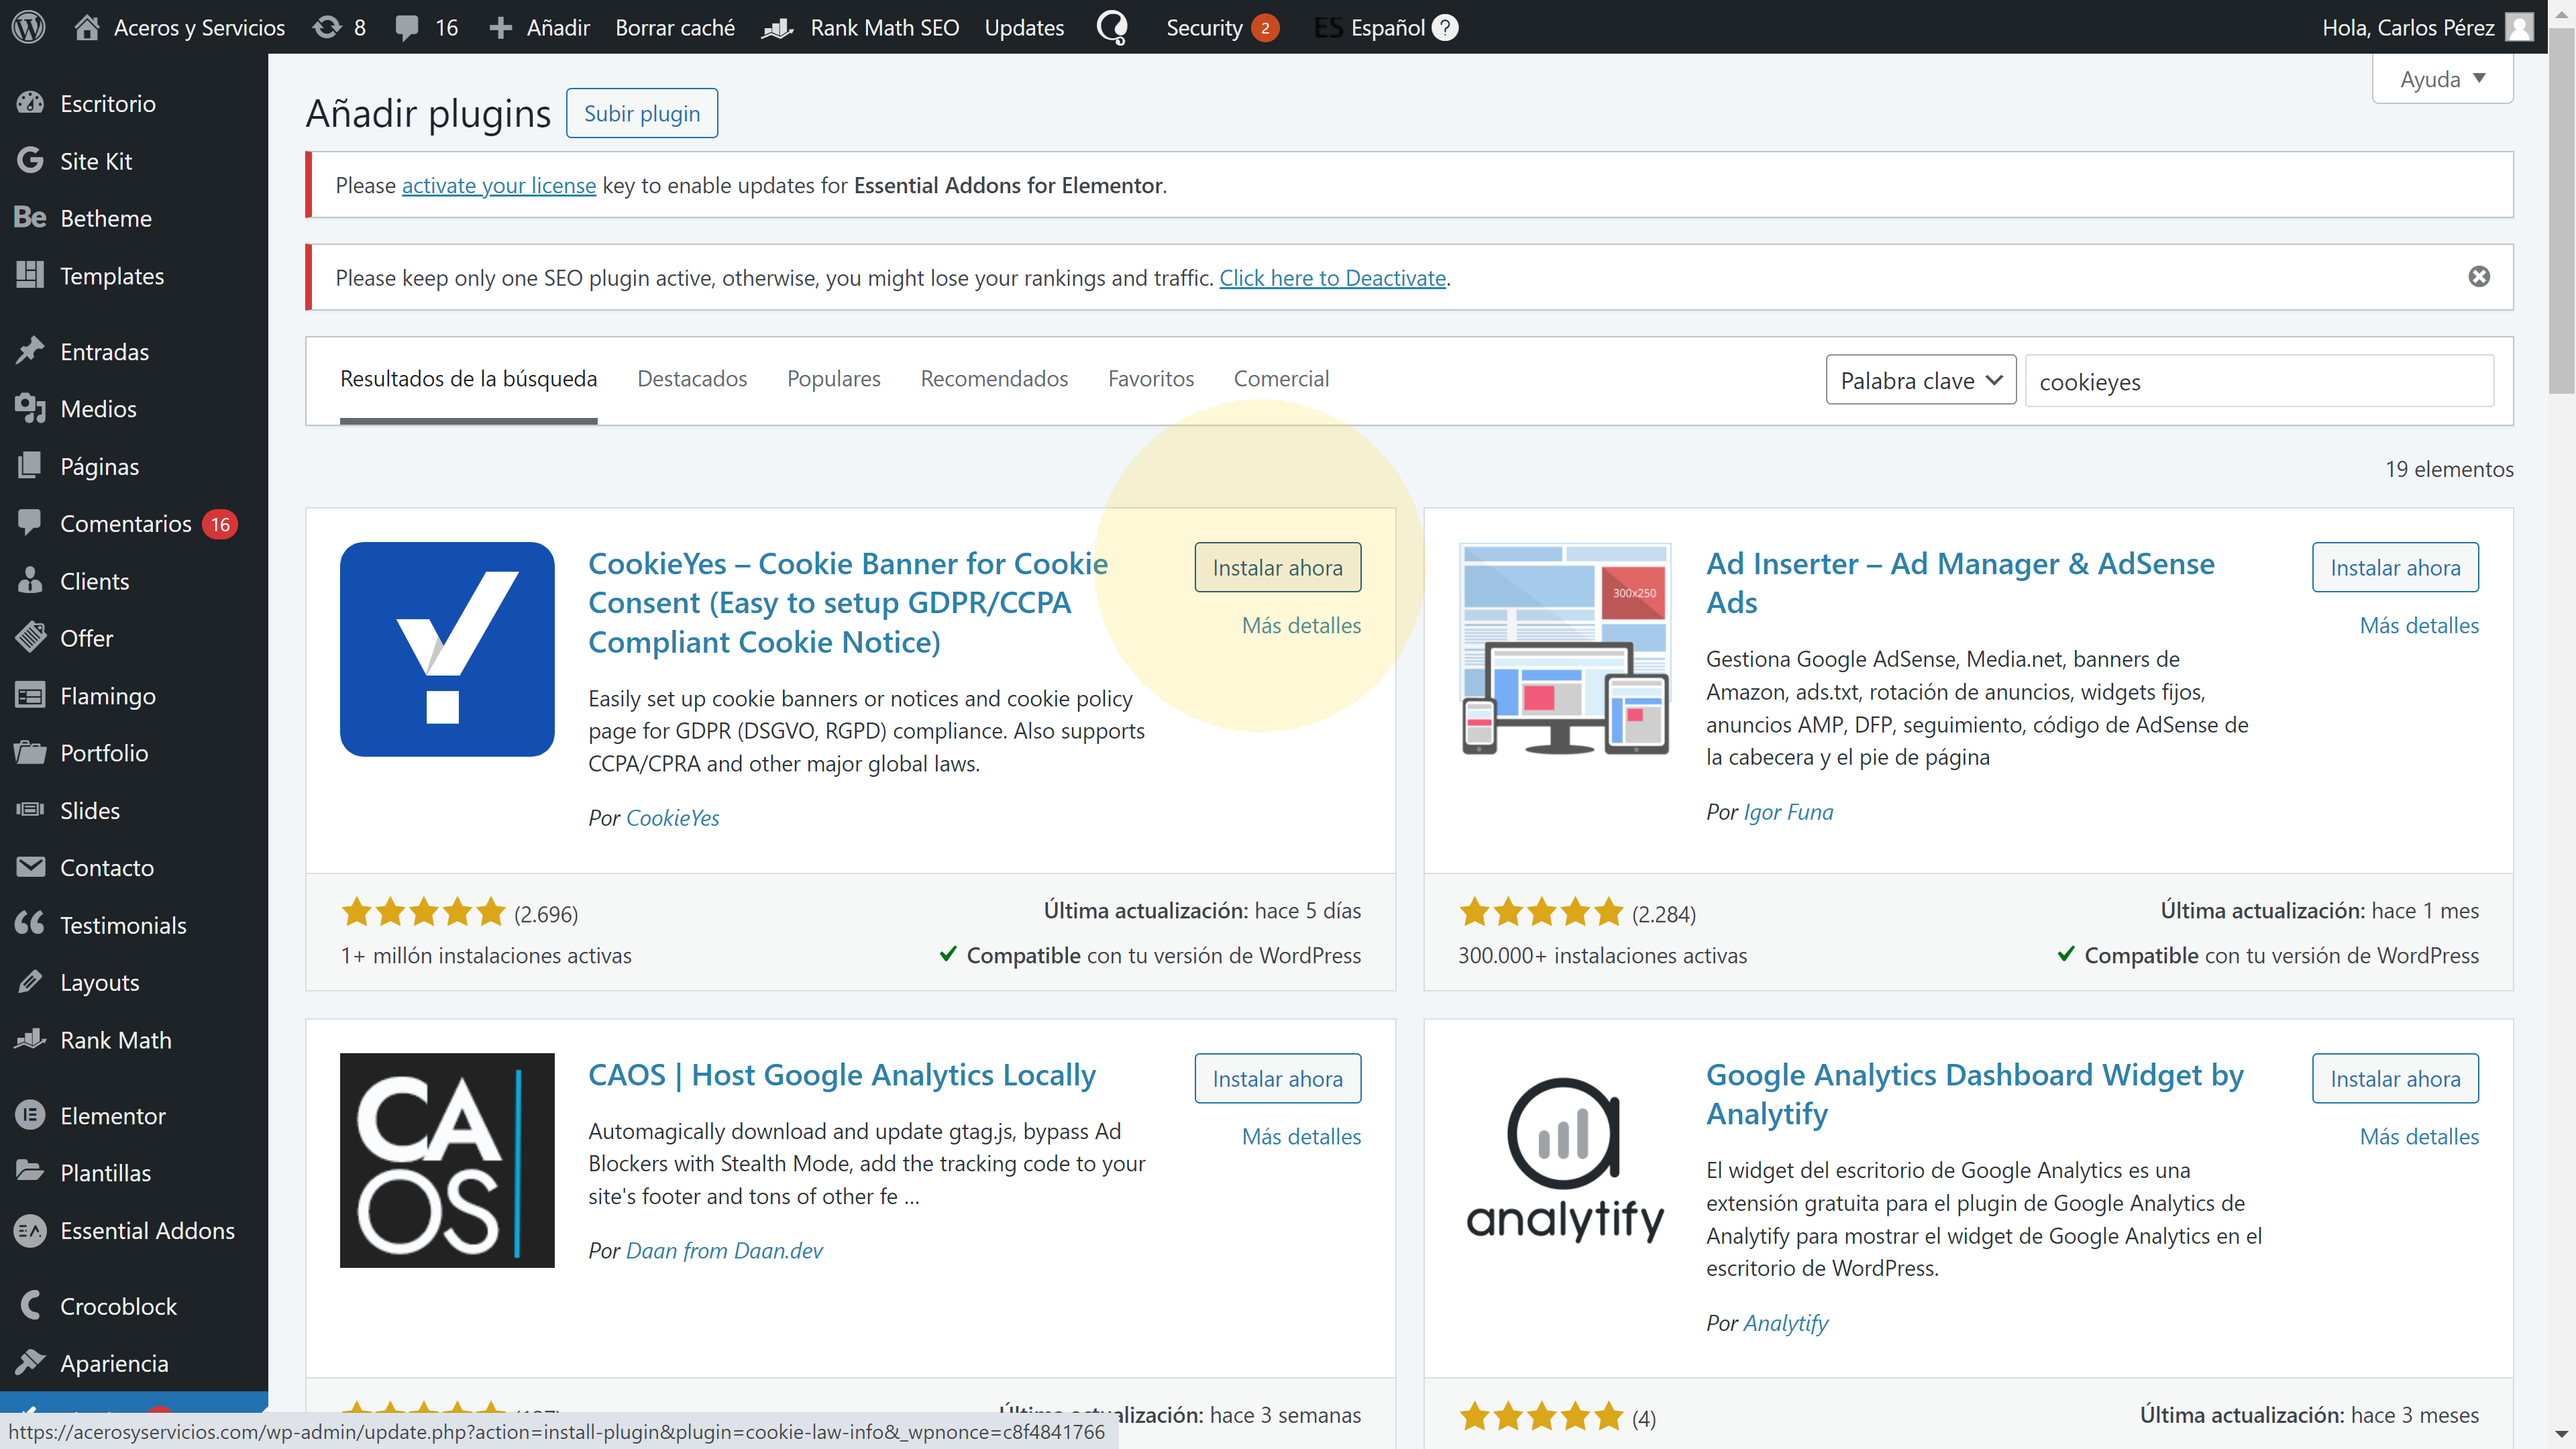This screenshot has width=2576, height=1449.
Task: Open user avatar for Carlos Pérez
Action: [x=2518, y=27]
